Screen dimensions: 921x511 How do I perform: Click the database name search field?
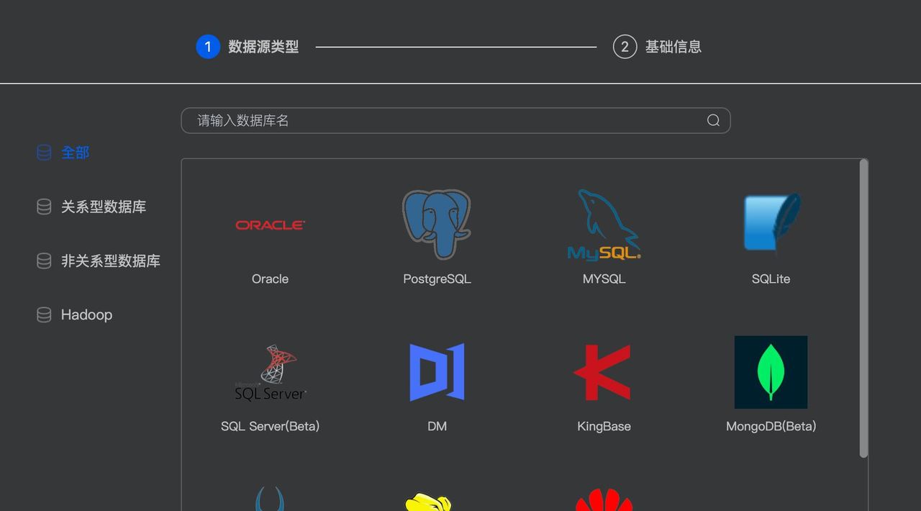pyautogui.click(x=432, y=120)
